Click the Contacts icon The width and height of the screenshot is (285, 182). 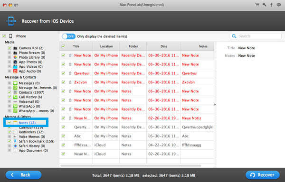pyautogui.click(x=15, y=92)
